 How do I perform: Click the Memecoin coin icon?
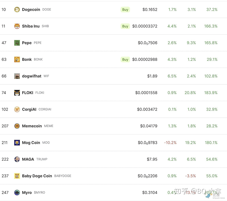tap(17, 126)
